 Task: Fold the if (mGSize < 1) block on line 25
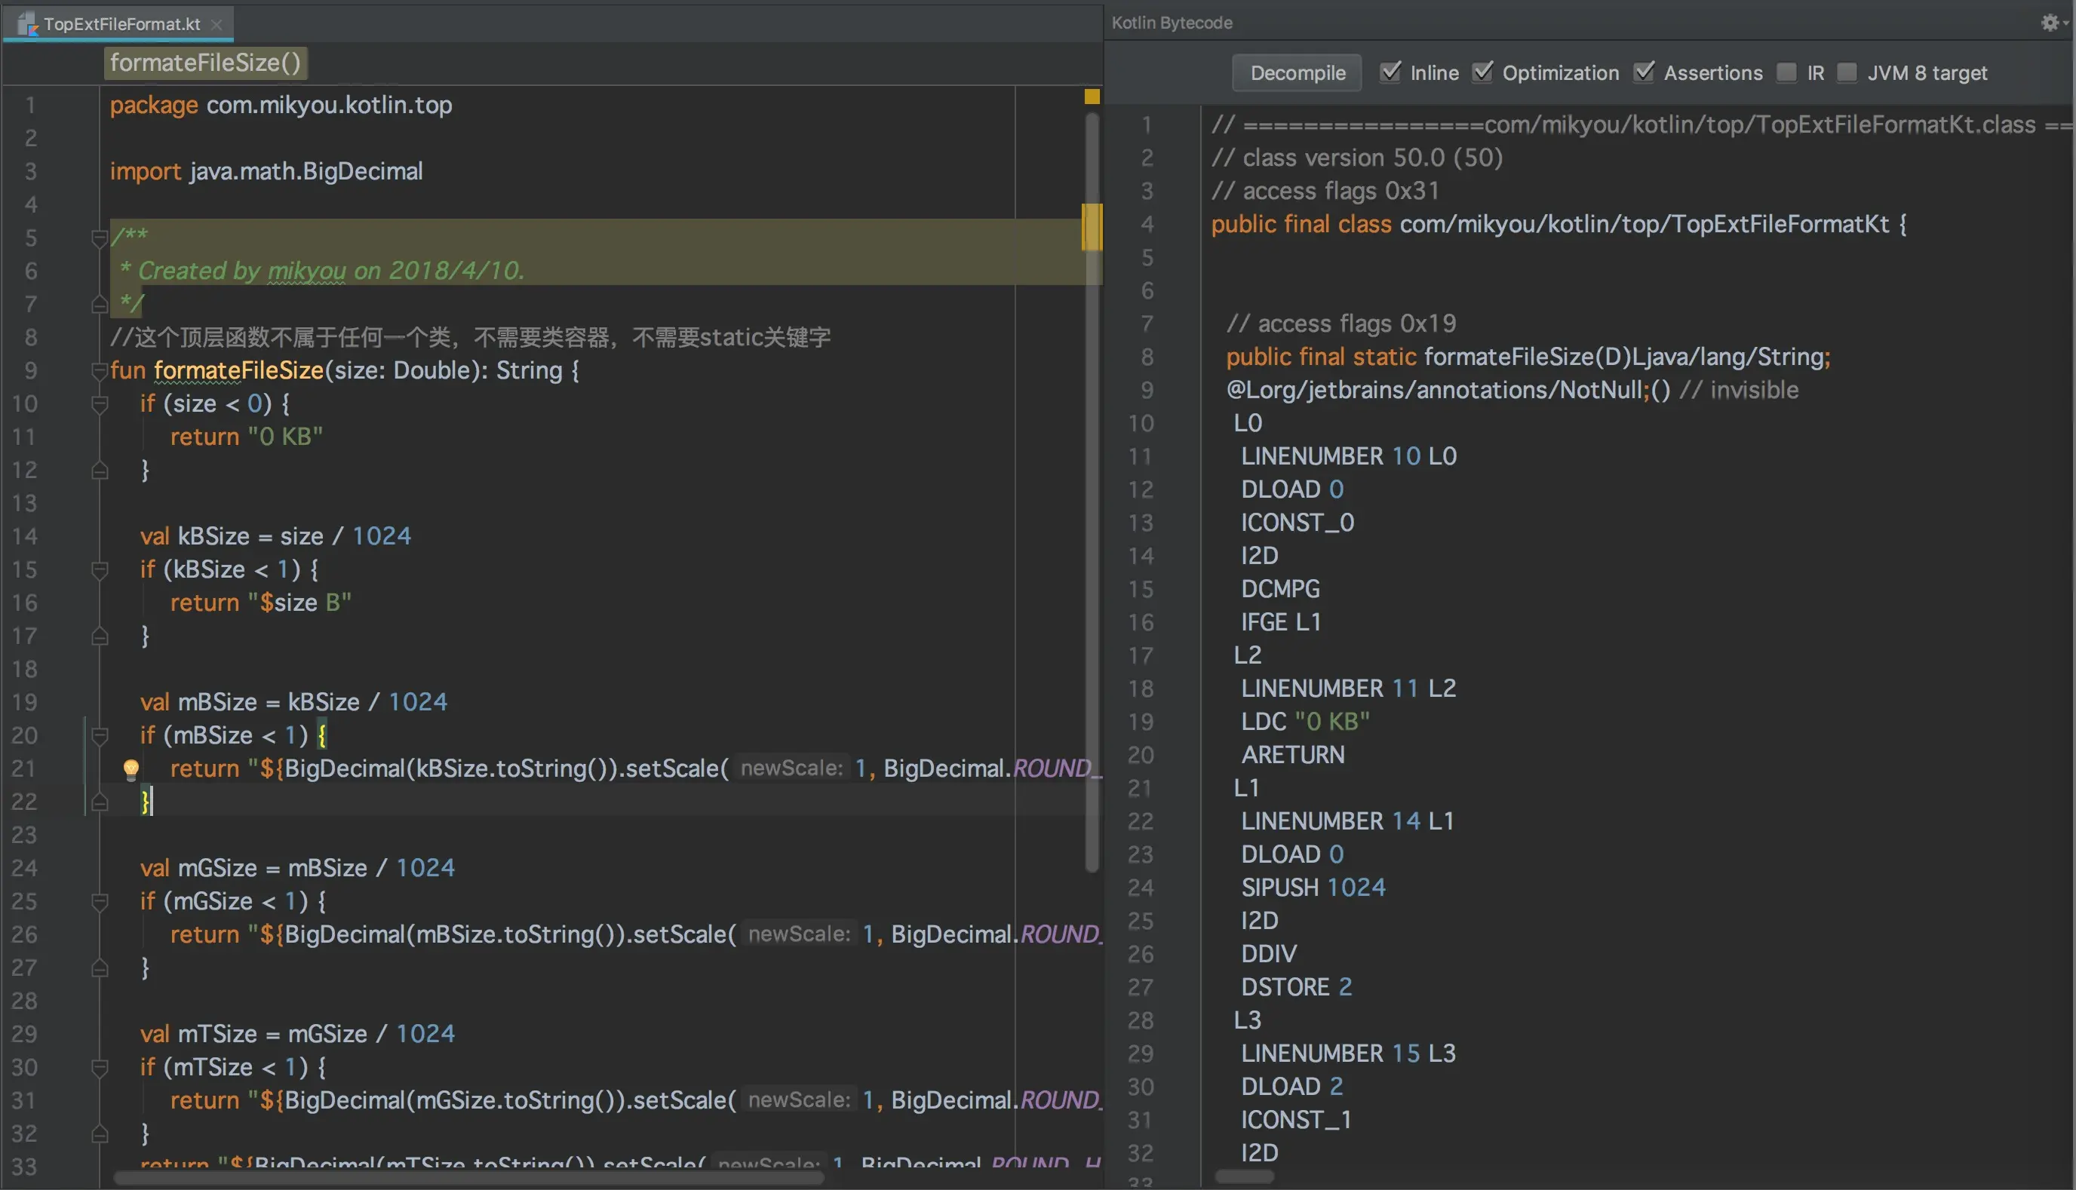click(100, 901)
